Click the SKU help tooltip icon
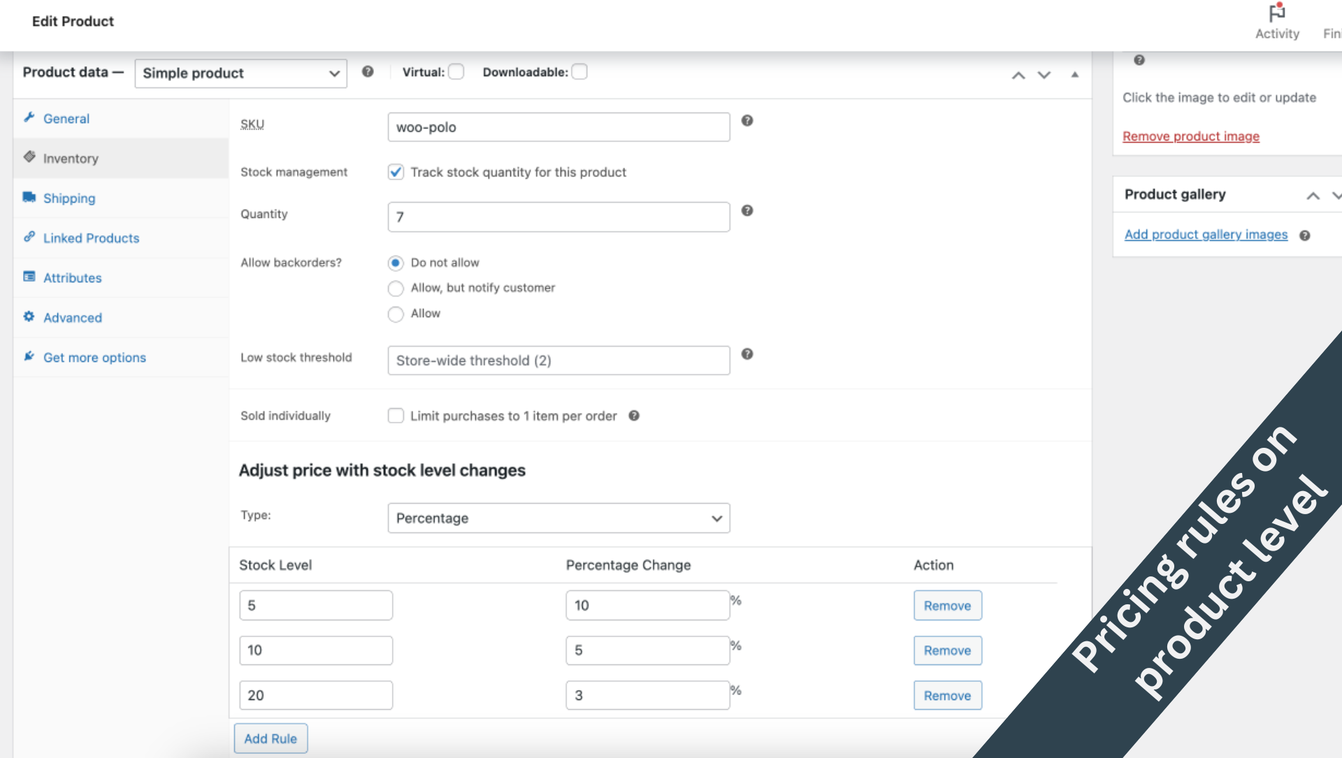Screen dimensions: 1342x758 pyautogui.click(x=747, y=121)
